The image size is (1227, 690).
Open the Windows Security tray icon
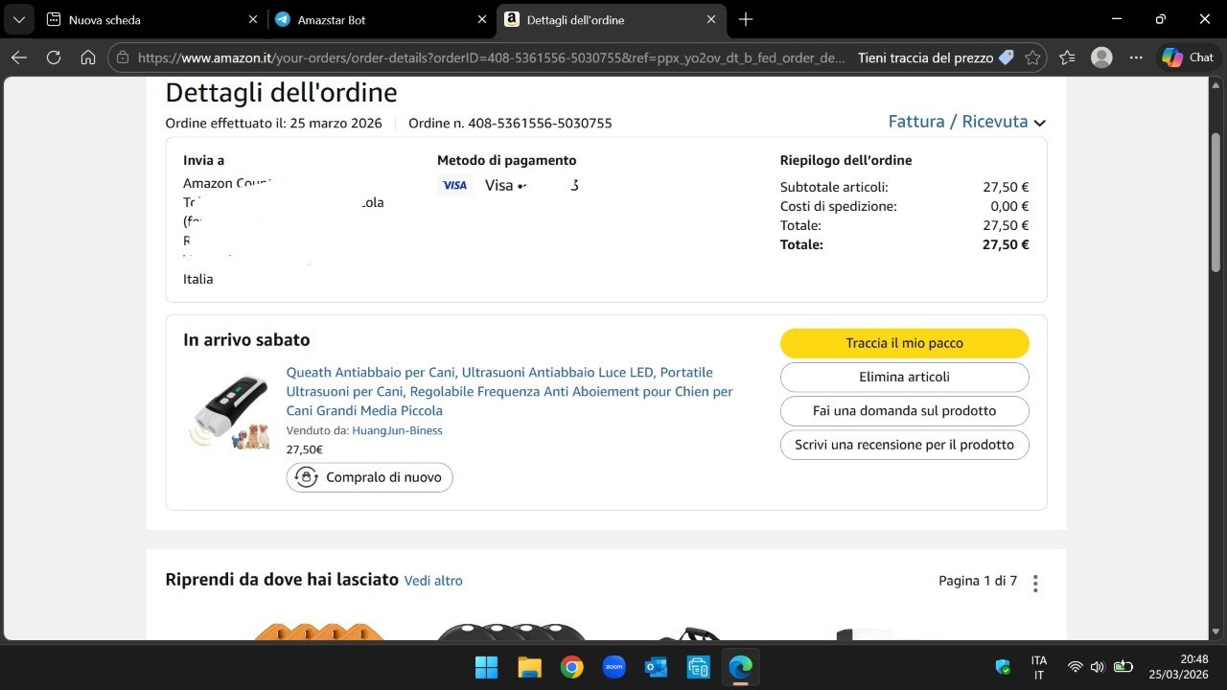pos(1003,667)
